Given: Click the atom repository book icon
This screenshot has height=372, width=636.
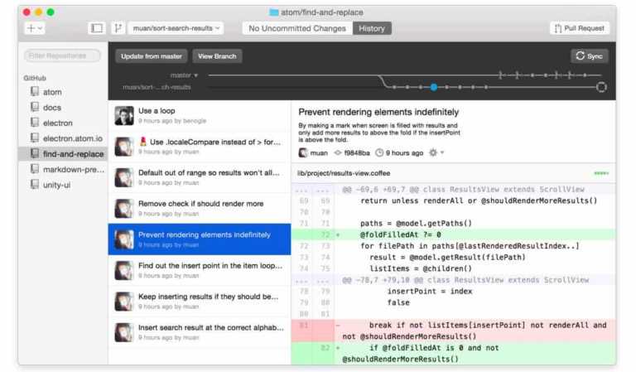Looking at the screenshot, I should tap(35, 91).
